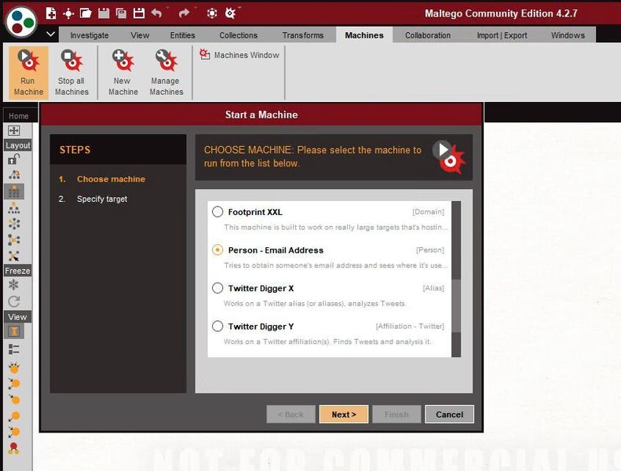Expand the ribbon collapse chevron below logo

(51, 34)
